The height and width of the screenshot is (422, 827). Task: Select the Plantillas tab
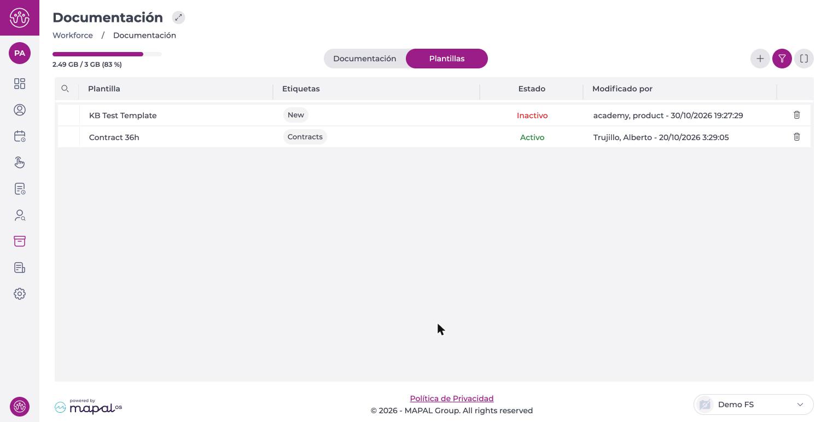tap(447, 59)
